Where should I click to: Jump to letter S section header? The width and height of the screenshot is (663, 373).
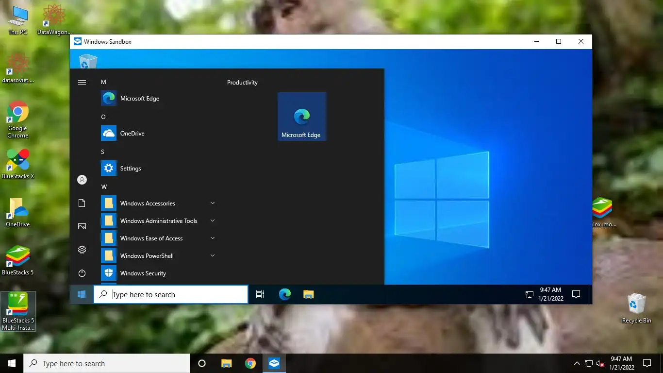click(x=103, y=152)
